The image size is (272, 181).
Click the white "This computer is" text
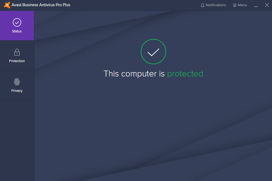(134, 73)
